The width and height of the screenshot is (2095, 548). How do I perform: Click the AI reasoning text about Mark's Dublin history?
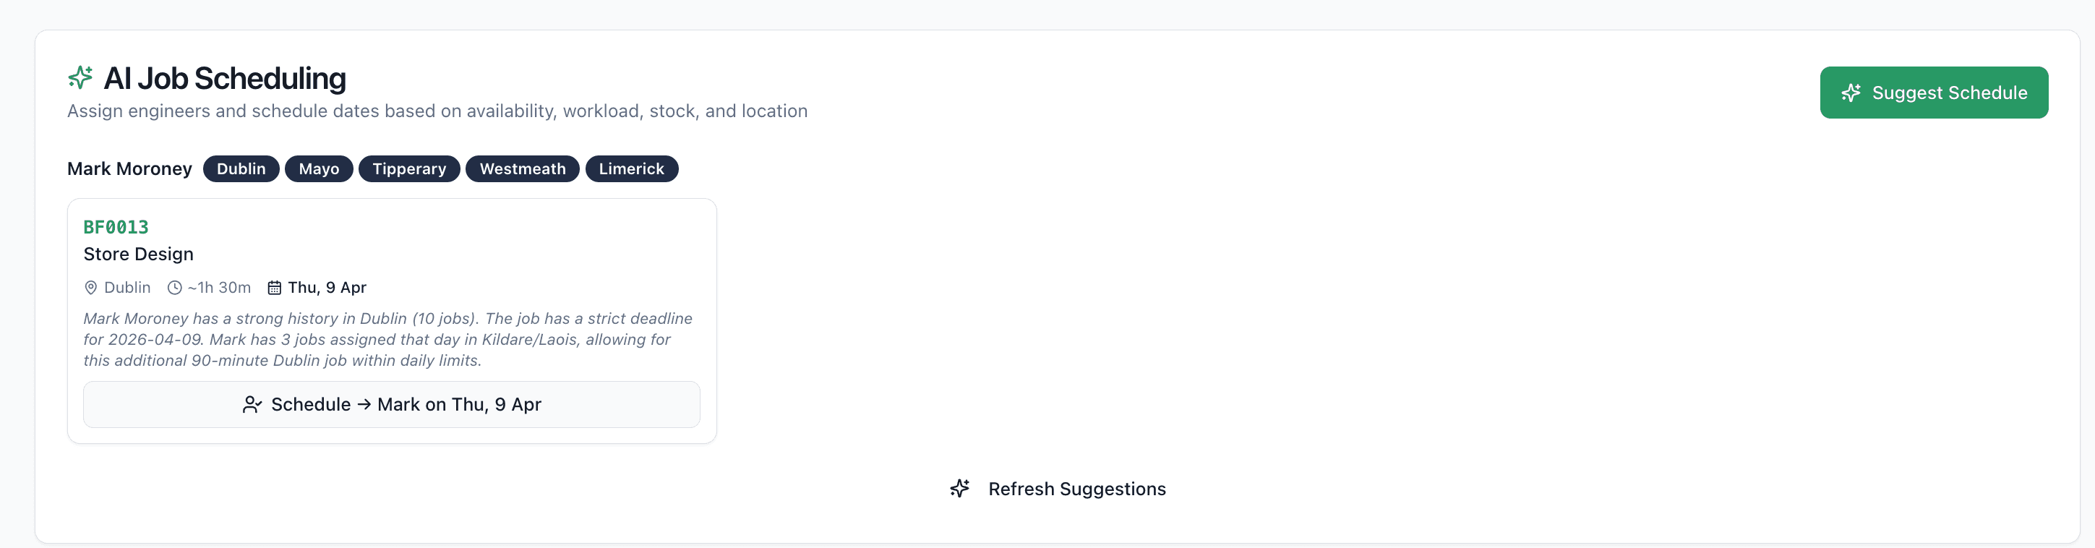tap(387, 339)
